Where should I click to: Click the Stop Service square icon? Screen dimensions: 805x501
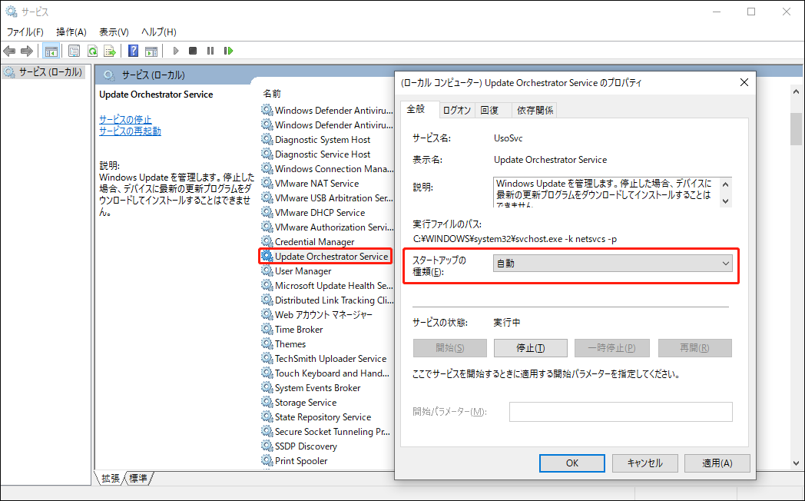coord(193,51)
